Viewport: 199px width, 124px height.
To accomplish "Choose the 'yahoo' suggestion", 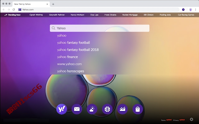I will (x=62, y=35).
